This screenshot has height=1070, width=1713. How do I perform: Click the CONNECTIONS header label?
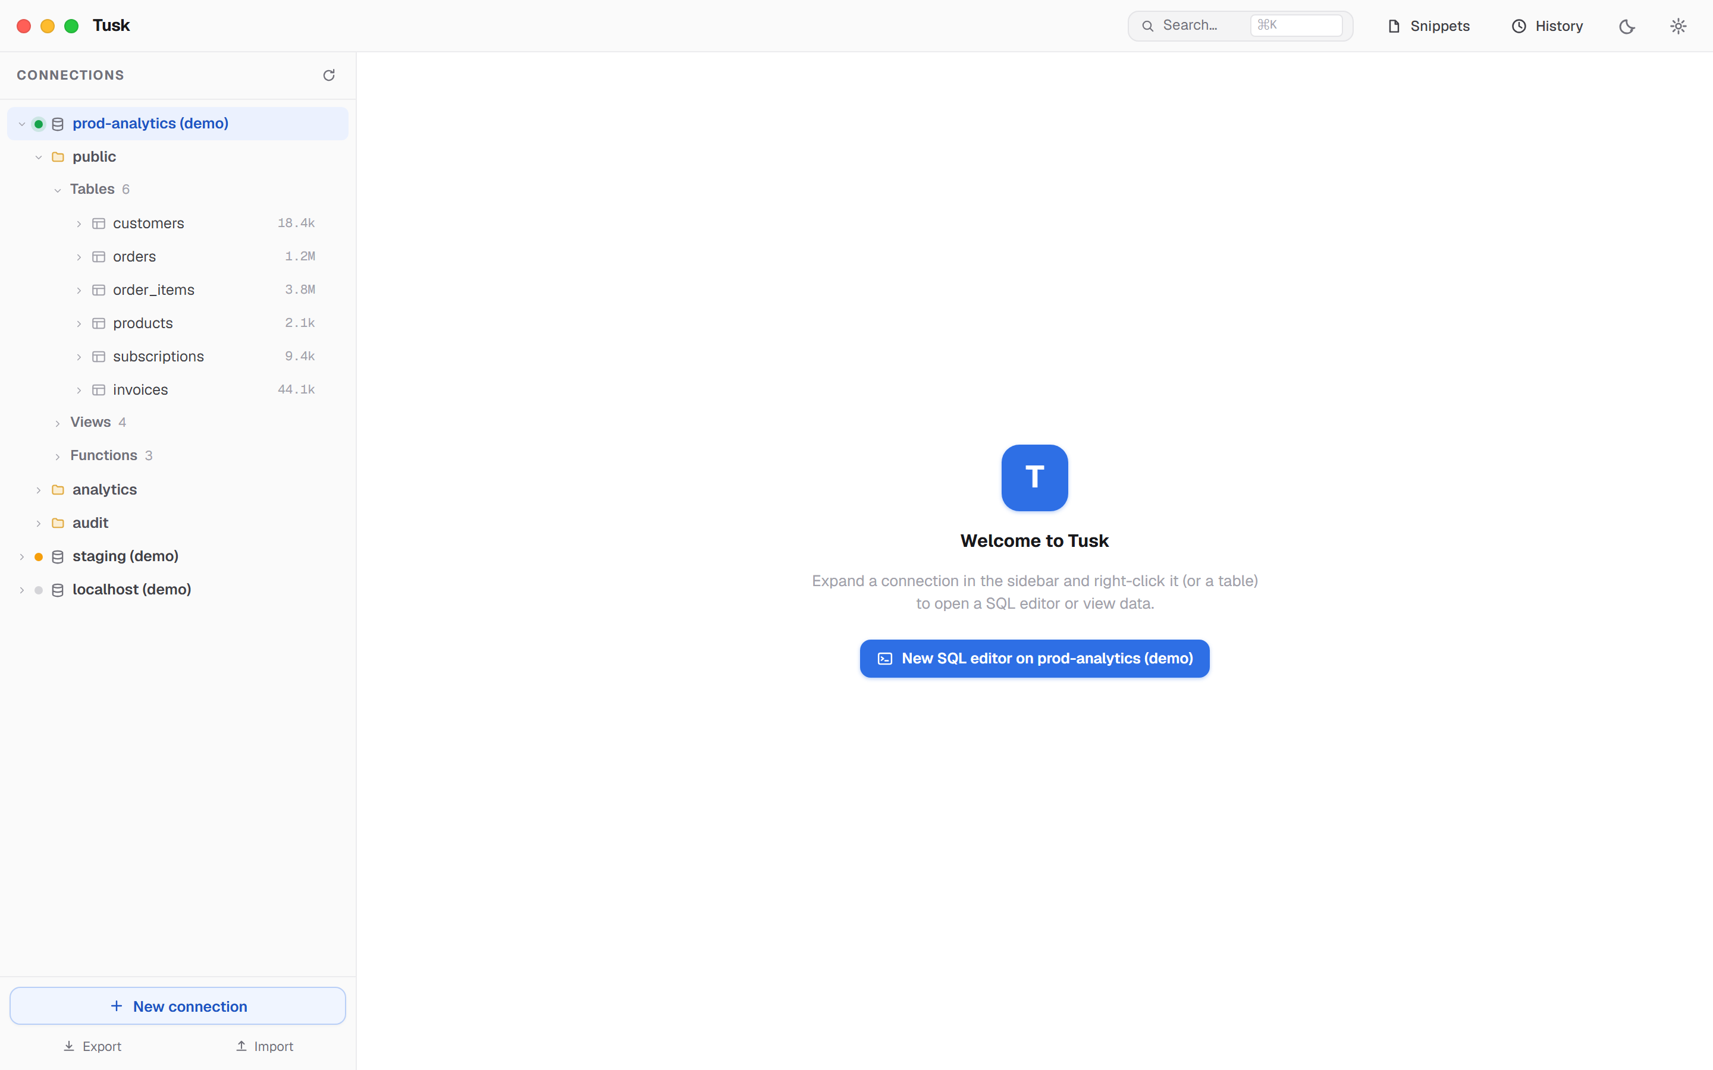(x=70, y=75)
